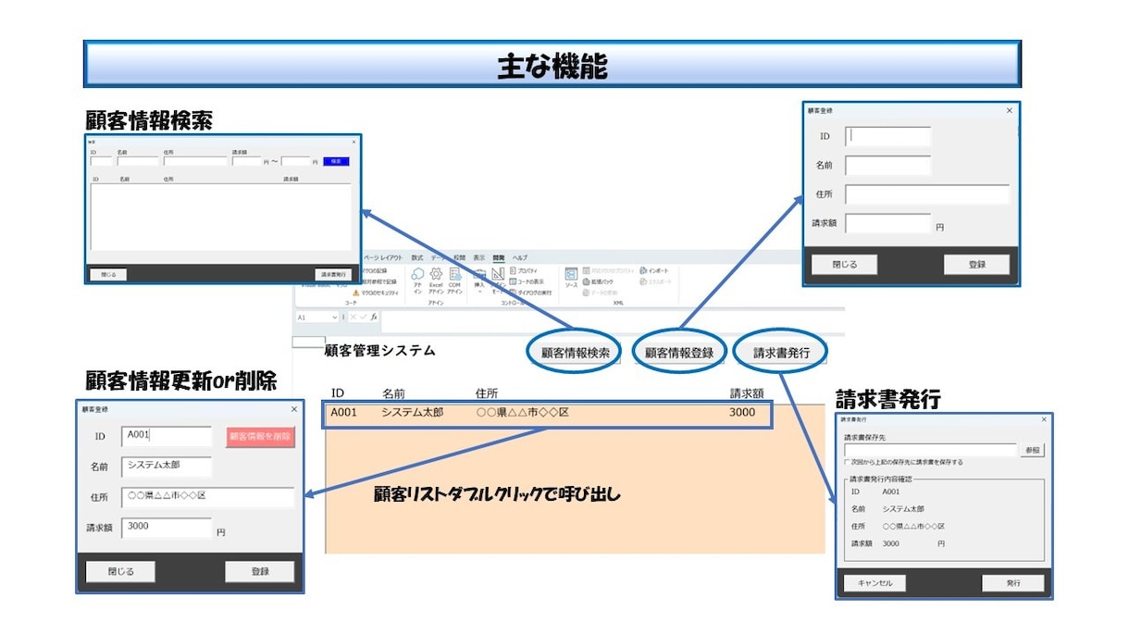Switch to the 表示 ribbon tab
1129x635 pixels.
(x=478, y=257)
